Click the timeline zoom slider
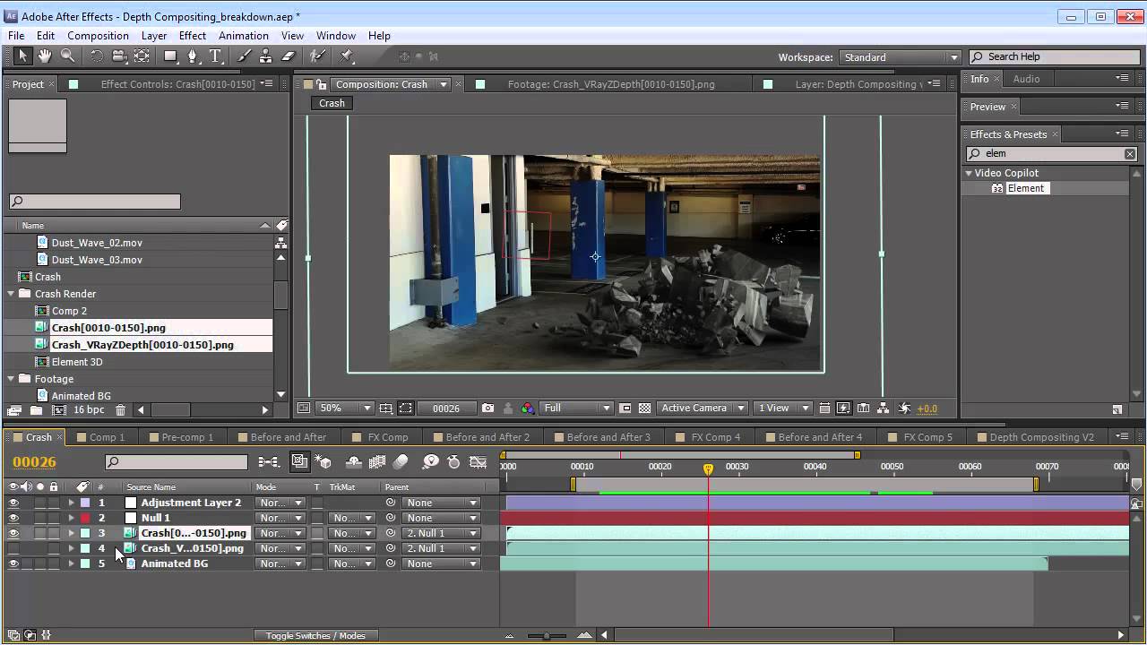The height and width of the screenshot is (645, 1147). [547, 635]
